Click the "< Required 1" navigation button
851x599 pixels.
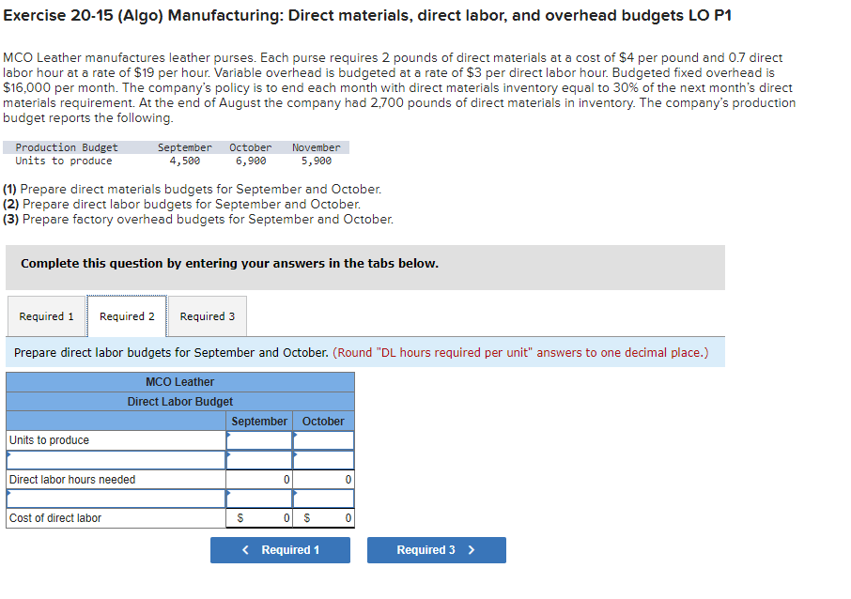[x=280, y=549]
